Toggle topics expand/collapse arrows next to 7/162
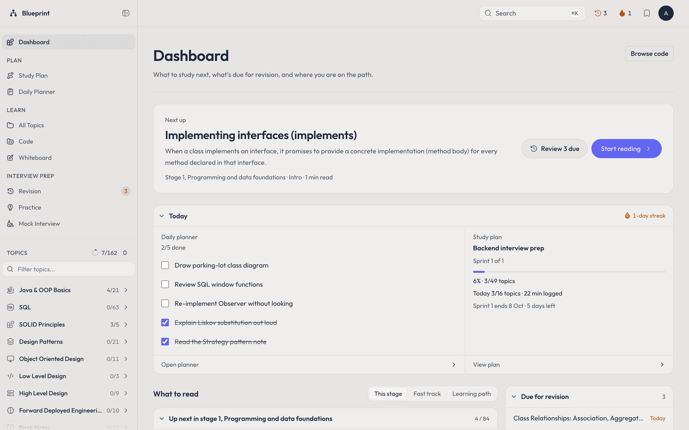Screen dimensions: 689x430 125,253
